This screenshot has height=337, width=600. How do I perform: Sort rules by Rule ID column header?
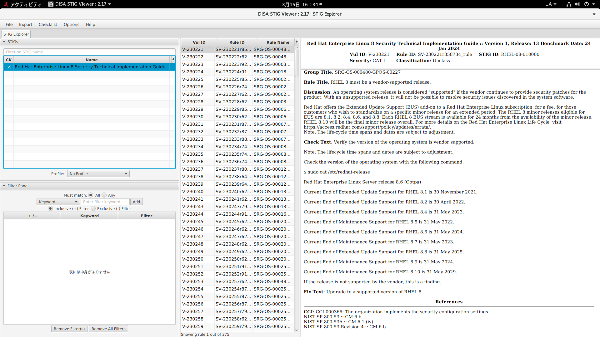click(x=237, y=42)
